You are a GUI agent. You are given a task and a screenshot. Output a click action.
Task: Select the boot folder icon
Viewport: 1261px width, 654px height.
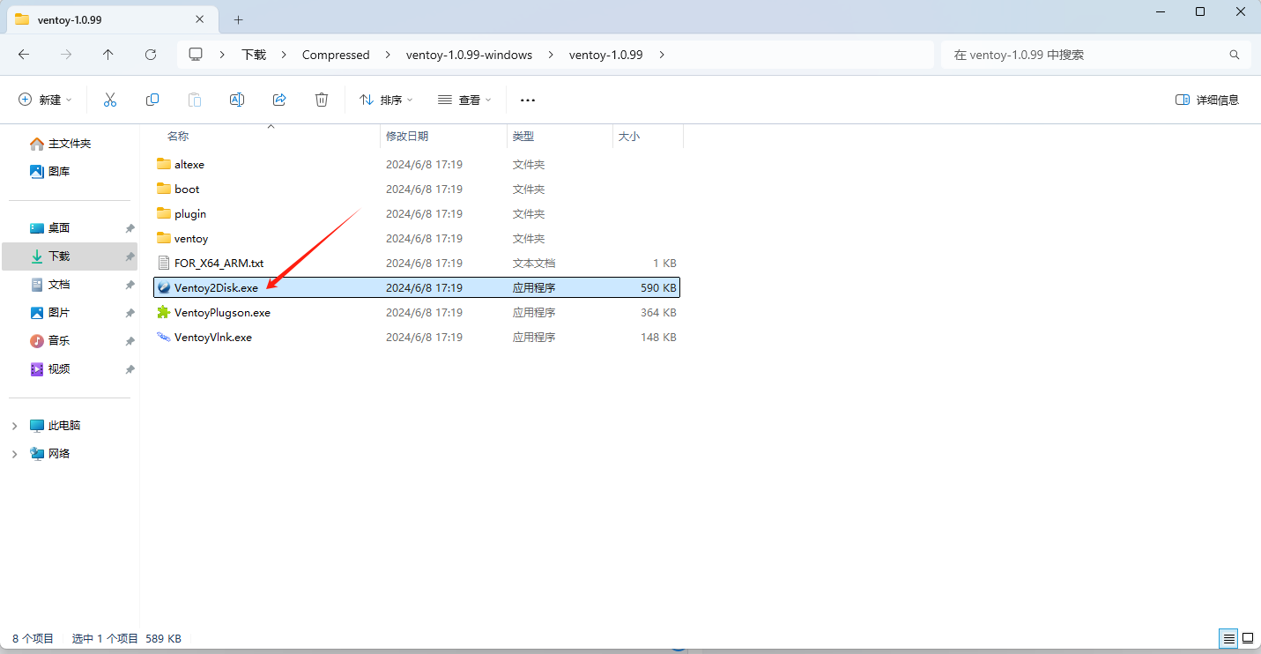163,189
